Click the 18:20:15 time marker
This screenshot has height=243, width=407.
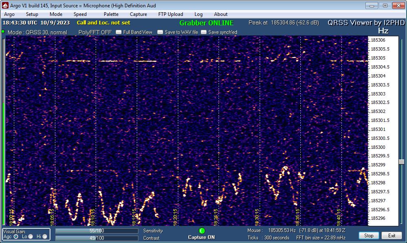click(x=175, y=217)
